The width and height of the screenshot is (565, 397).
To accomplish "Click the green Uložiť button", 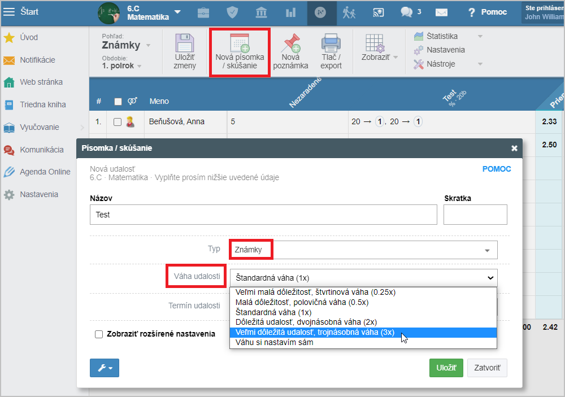I will pyautogui.click(x=446, y=368).
